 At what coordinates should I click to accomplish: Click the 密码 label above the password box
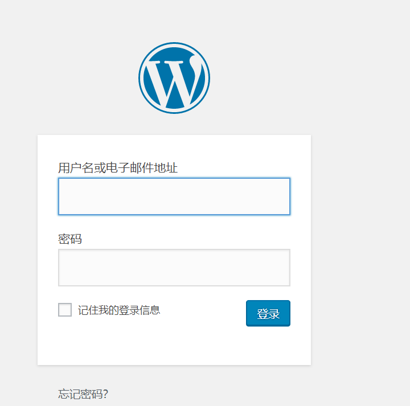[x=70, y=239]
